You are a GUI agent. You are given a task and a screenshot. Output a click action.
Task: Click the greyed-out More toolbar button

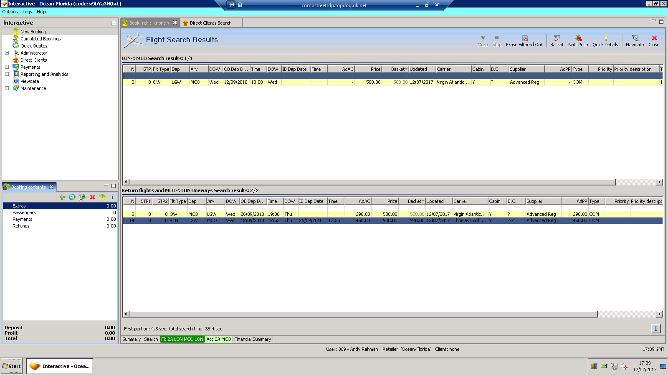[483, 41]
